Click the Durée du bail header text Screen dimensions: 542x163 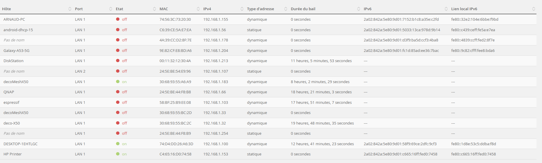tap(303, 9)
